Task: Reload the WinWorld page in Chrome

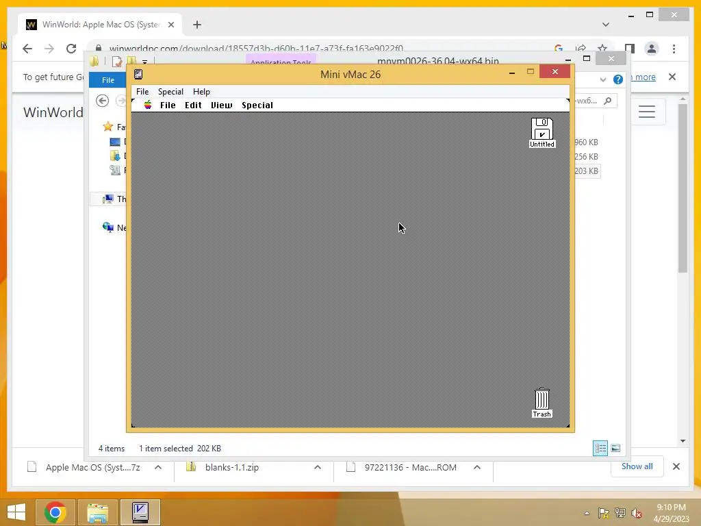Action: click(71, 49)
